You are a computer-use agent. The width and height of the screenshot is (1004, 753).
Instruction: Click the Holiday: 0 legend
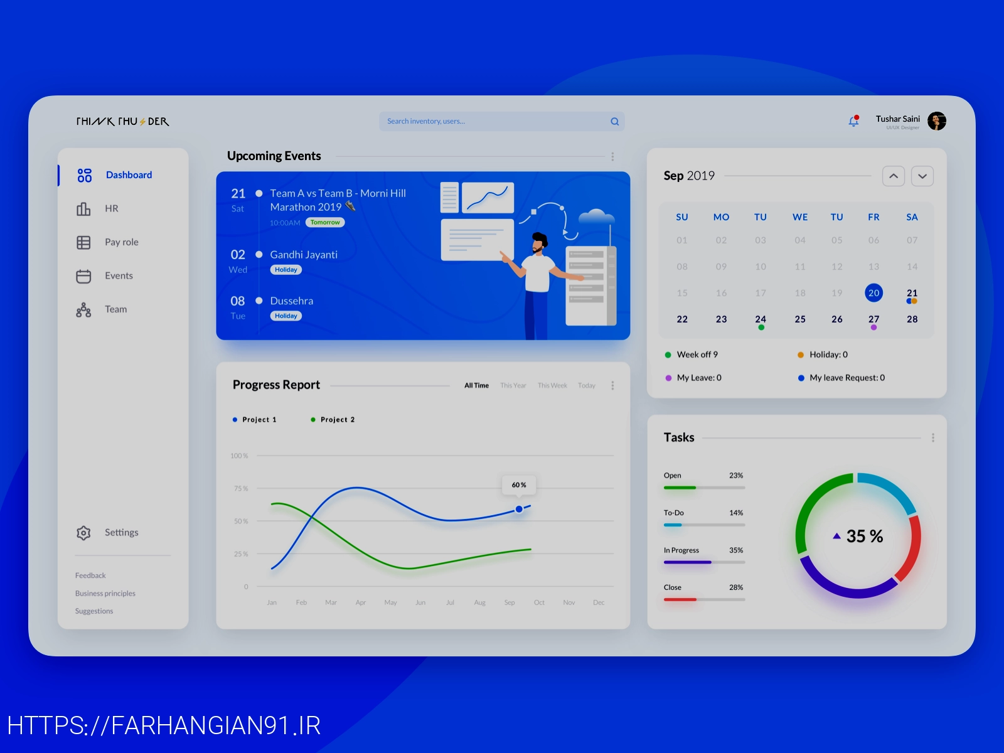point(823,355)
